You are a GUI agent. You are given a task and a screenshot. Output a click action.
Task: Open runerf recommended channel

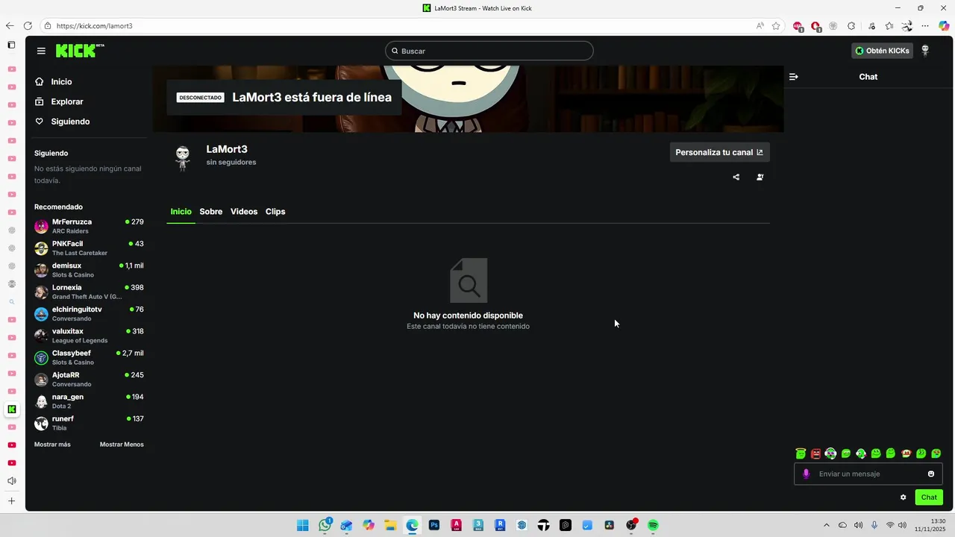tap(89, 423)
